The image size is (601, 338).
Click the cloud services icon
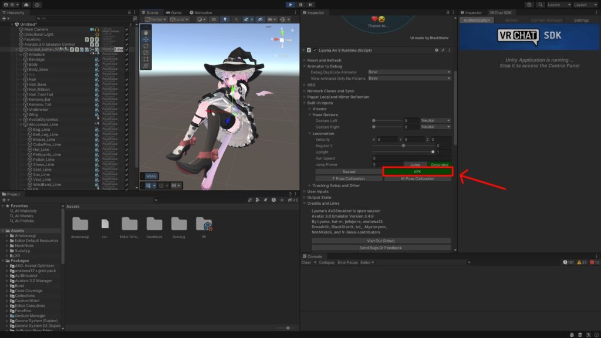click(26, 4)
